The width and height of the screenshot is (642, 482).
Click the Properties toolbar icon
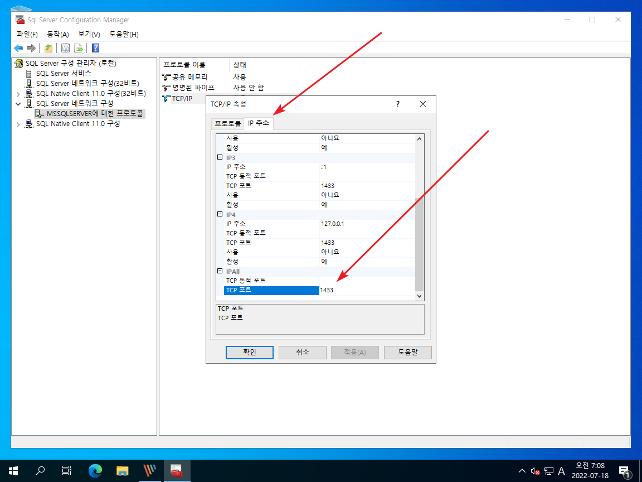point(65,49)
